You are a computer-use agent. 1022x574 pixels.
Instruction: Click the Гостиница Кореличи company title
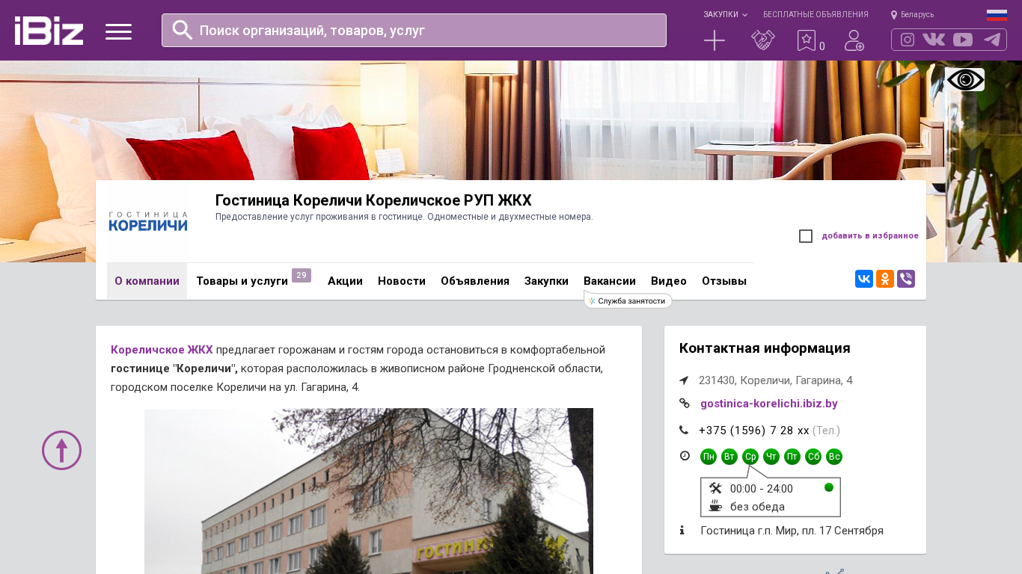tap(373, 200)
